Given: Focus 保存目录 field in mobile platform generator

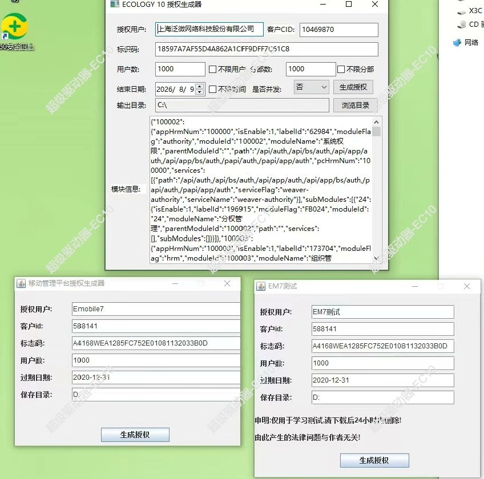Looking at the screenshot, I should [156, 395].
